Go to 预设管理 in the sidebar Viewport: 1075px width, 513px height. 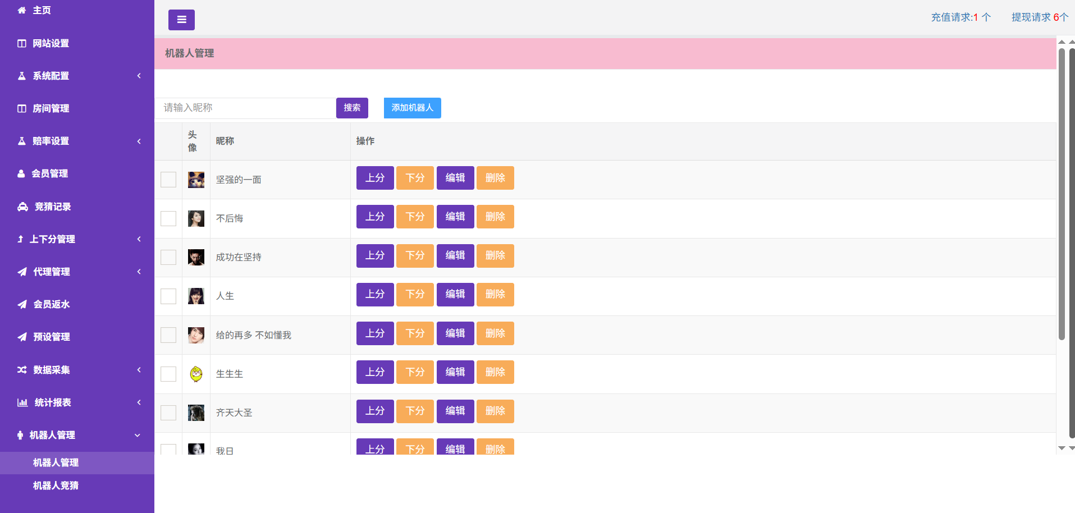51,337
